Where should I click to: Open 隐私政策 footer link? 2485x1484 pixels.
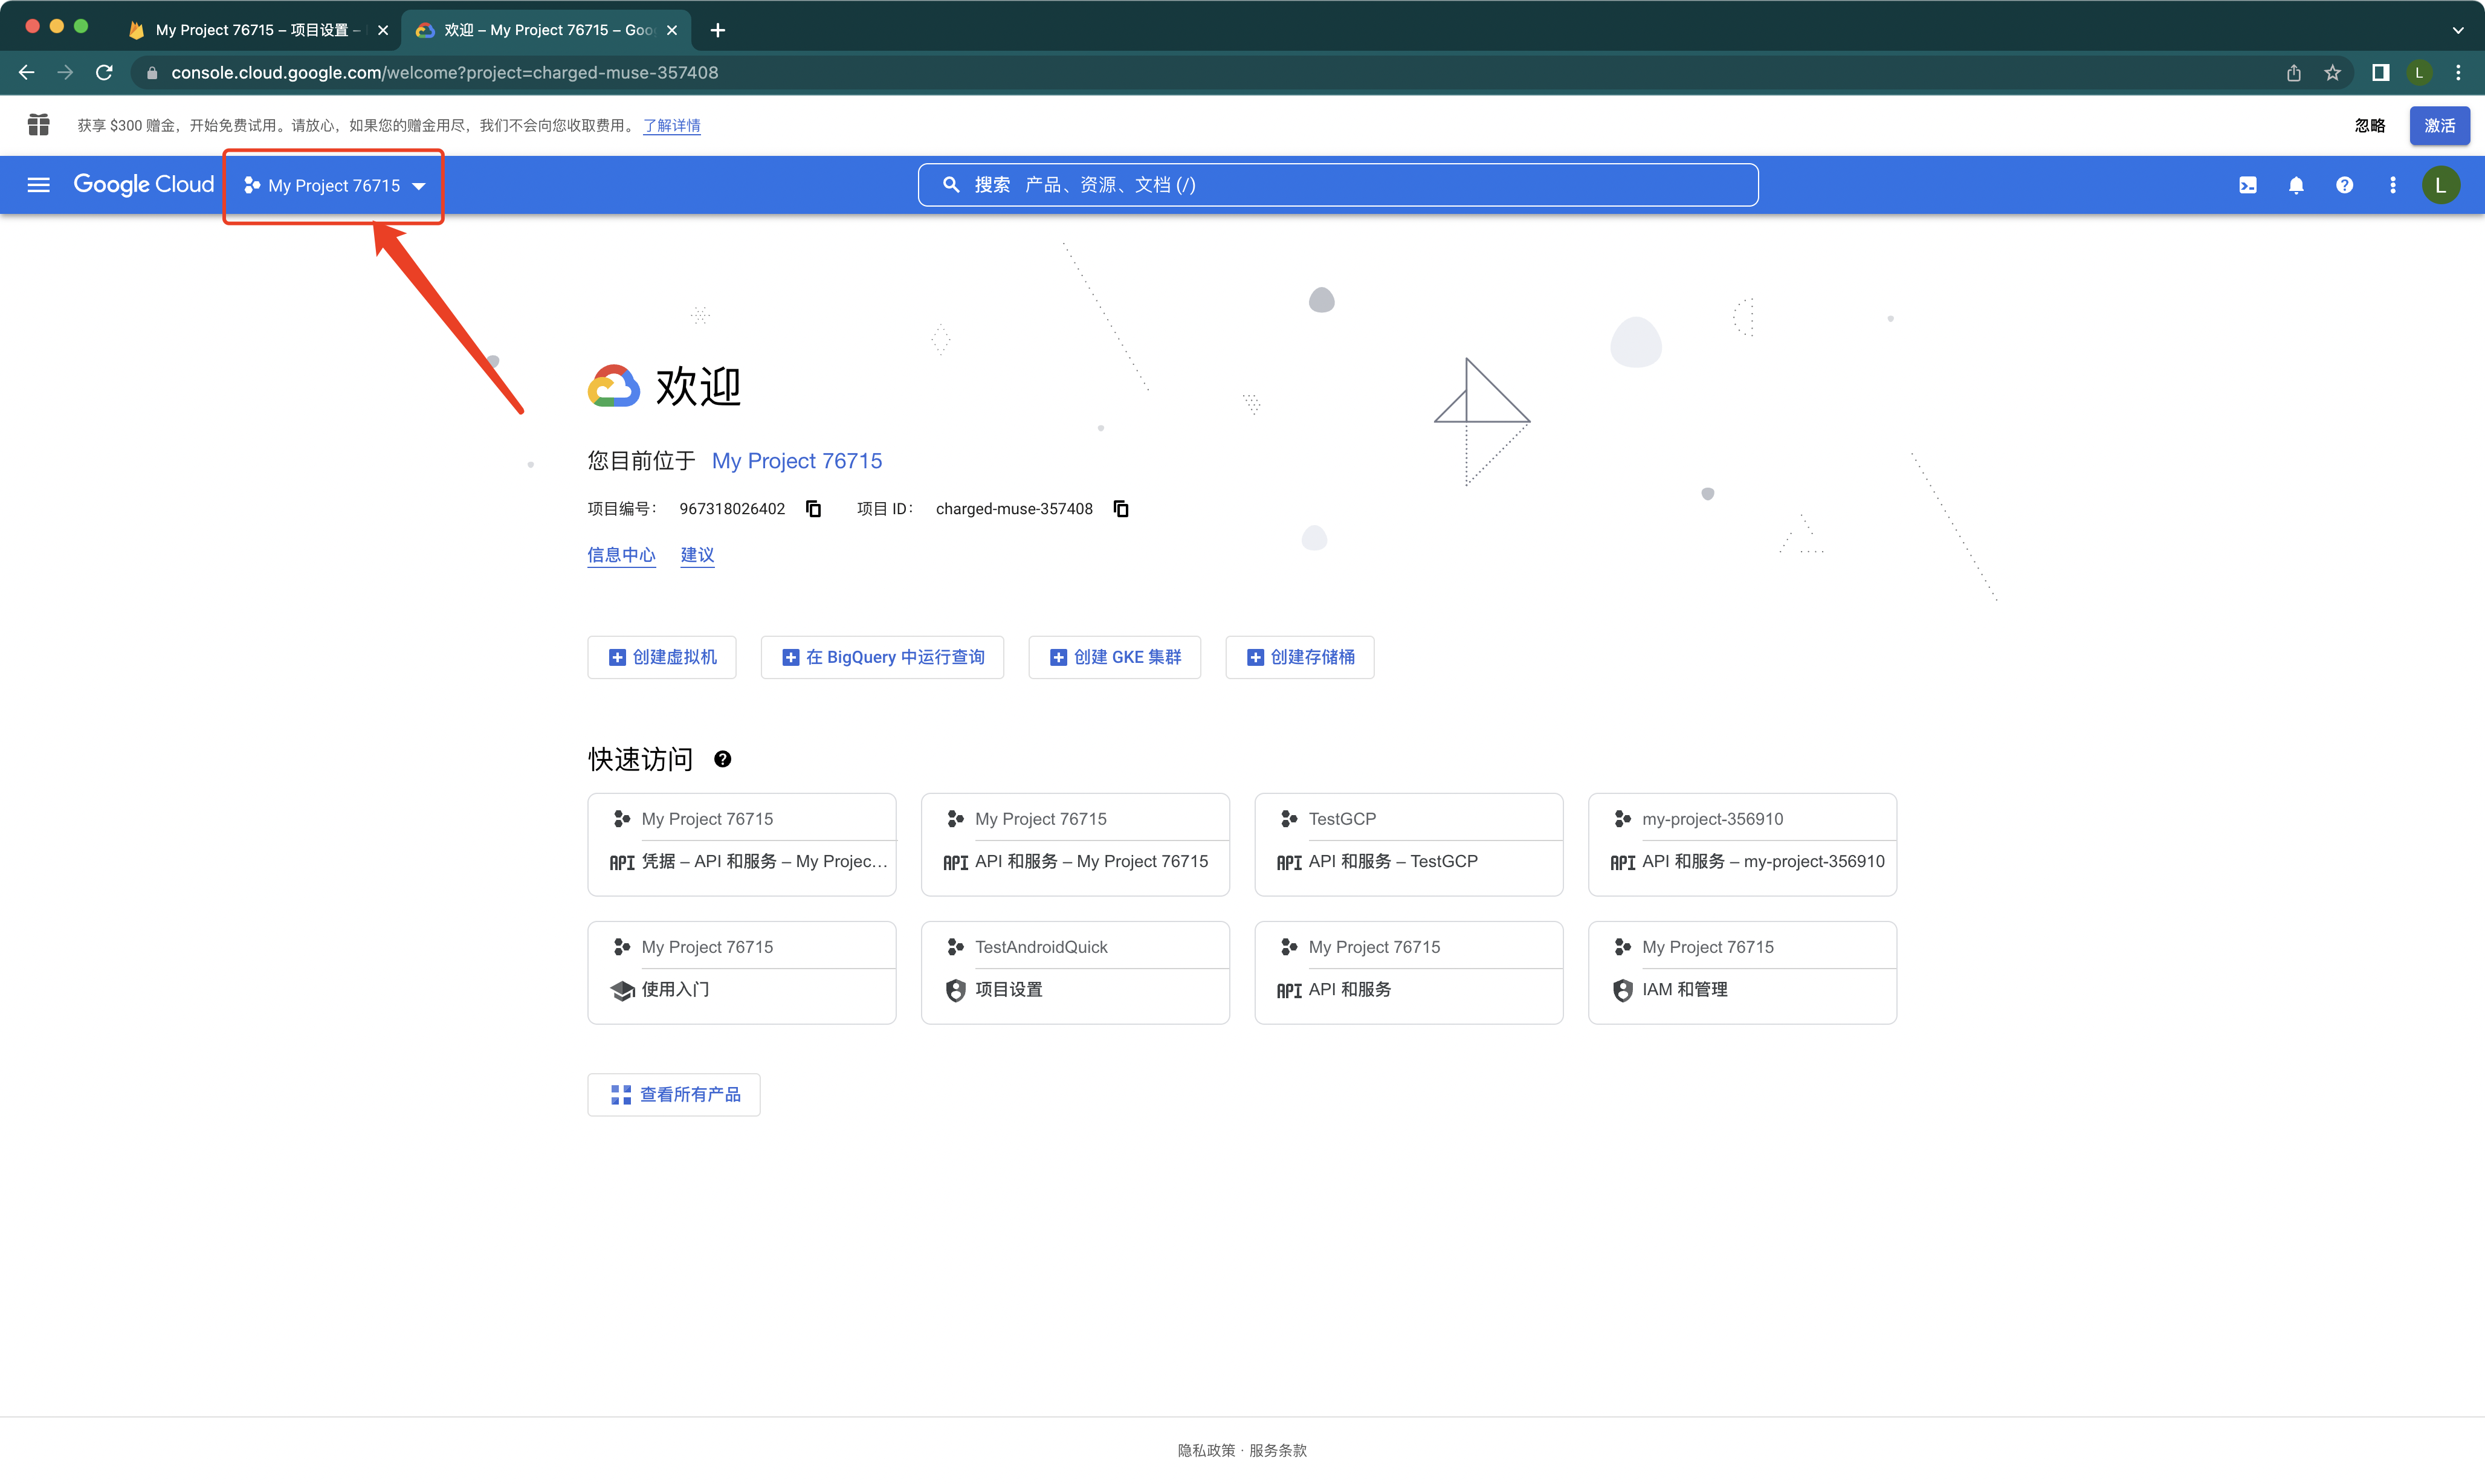1206,1450
